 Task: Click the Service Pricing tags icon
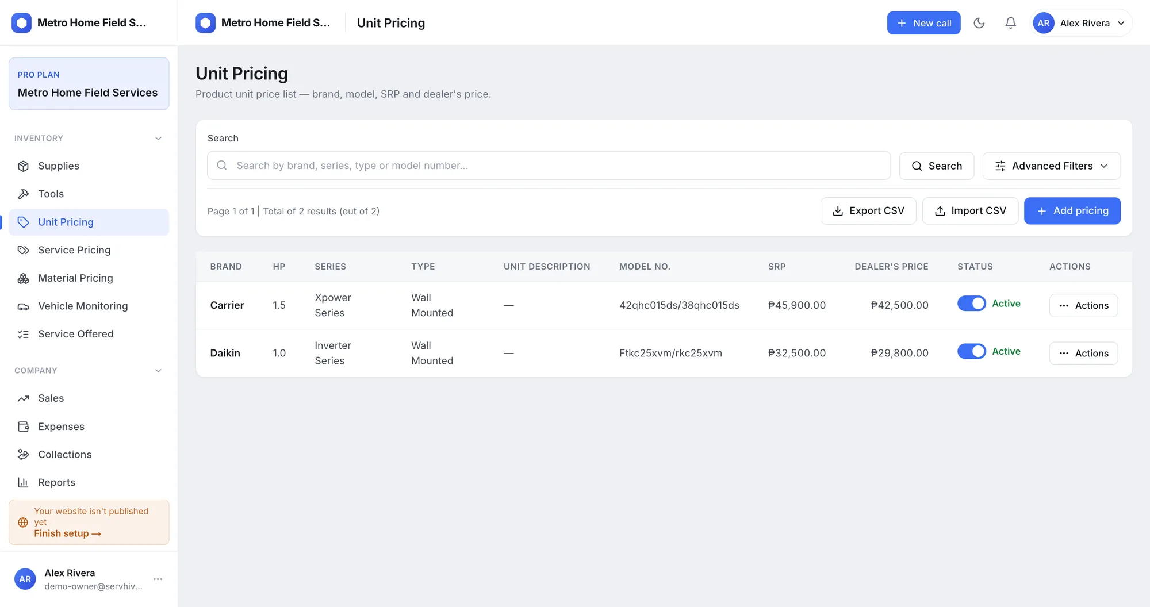(x=23, y=250)
